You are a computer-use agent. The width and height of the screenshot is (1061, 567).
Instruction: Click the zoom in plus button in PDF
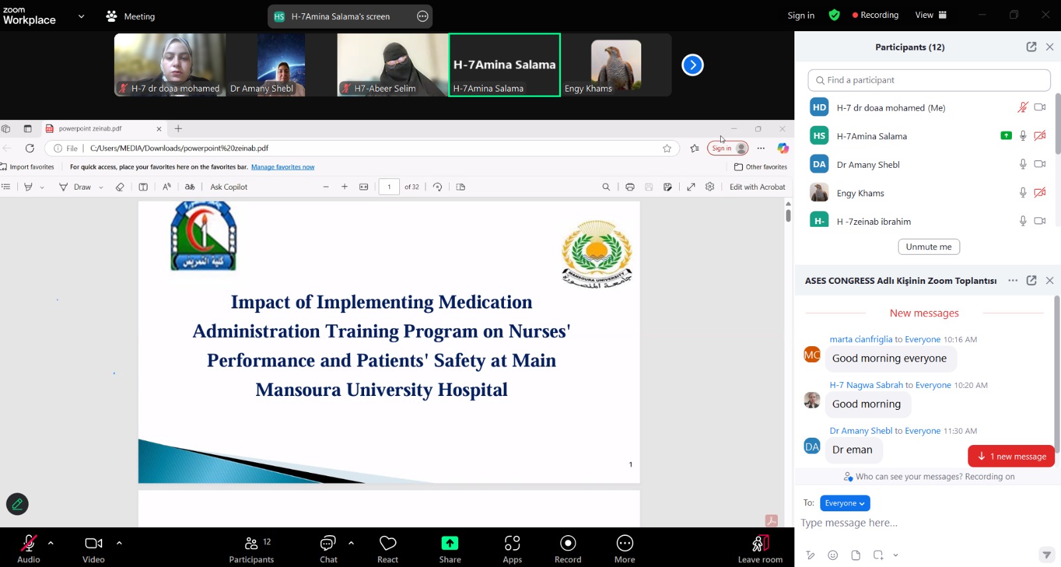click(x=345, y=187)
